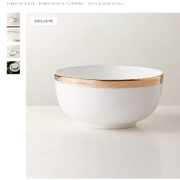This screenshot has height=180, width=180.
Task: Click the selected thumbnail underline indicator
Action: 13,27
